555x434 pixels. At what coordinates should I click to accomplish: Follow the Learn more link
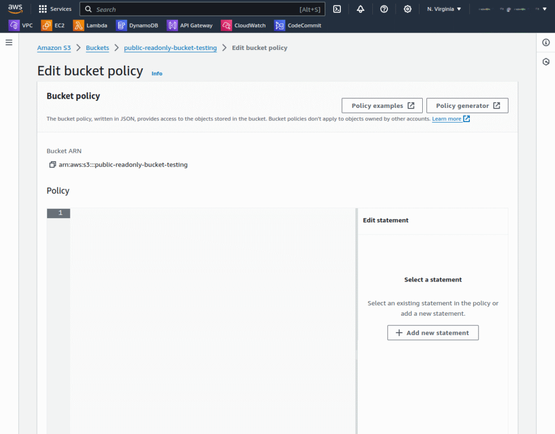[447, 119]
